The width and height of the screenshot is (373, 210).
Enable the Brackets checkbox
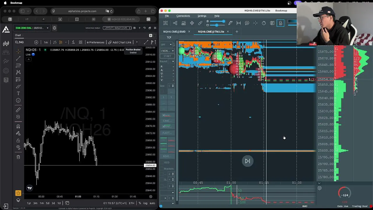pyautogui.click(x=162, y=169)
